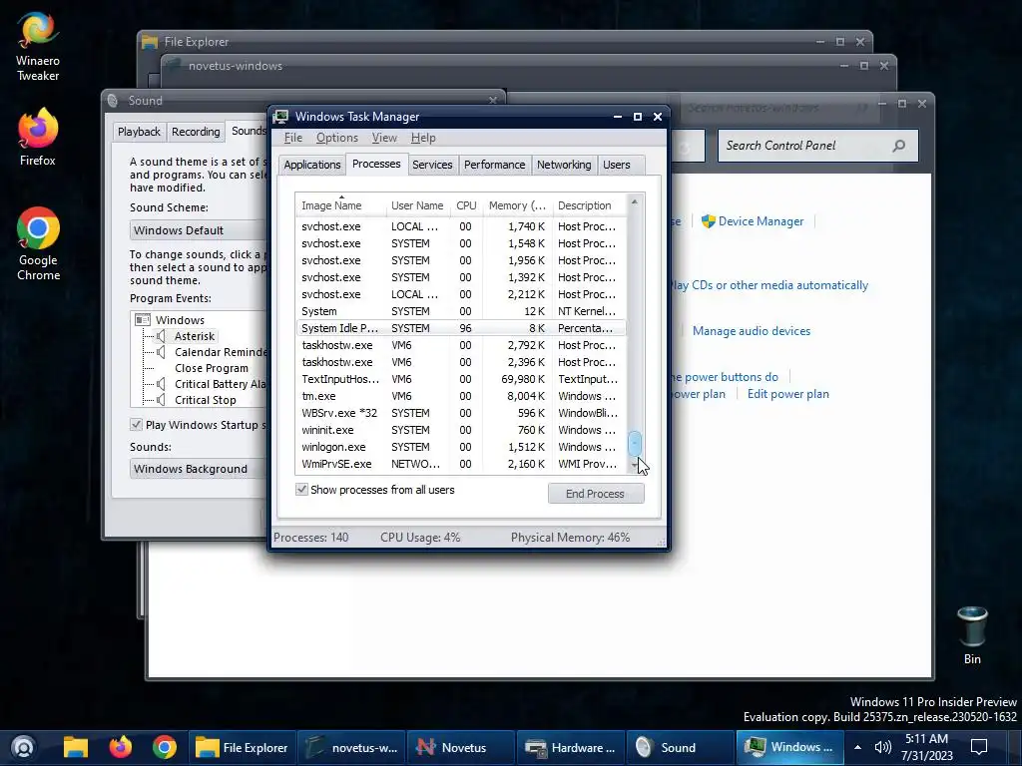Launch Firefox from the taskbar

[120, 747]
